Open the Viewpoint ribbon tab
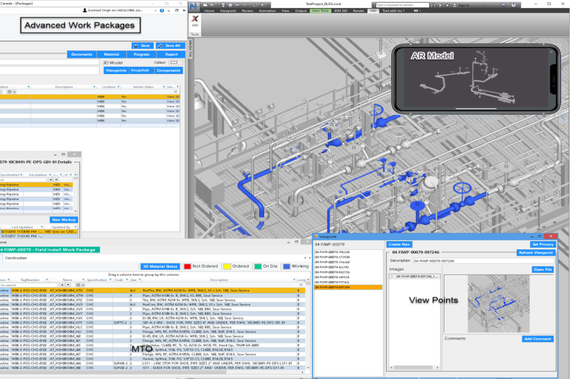 [x=228, y=11]
